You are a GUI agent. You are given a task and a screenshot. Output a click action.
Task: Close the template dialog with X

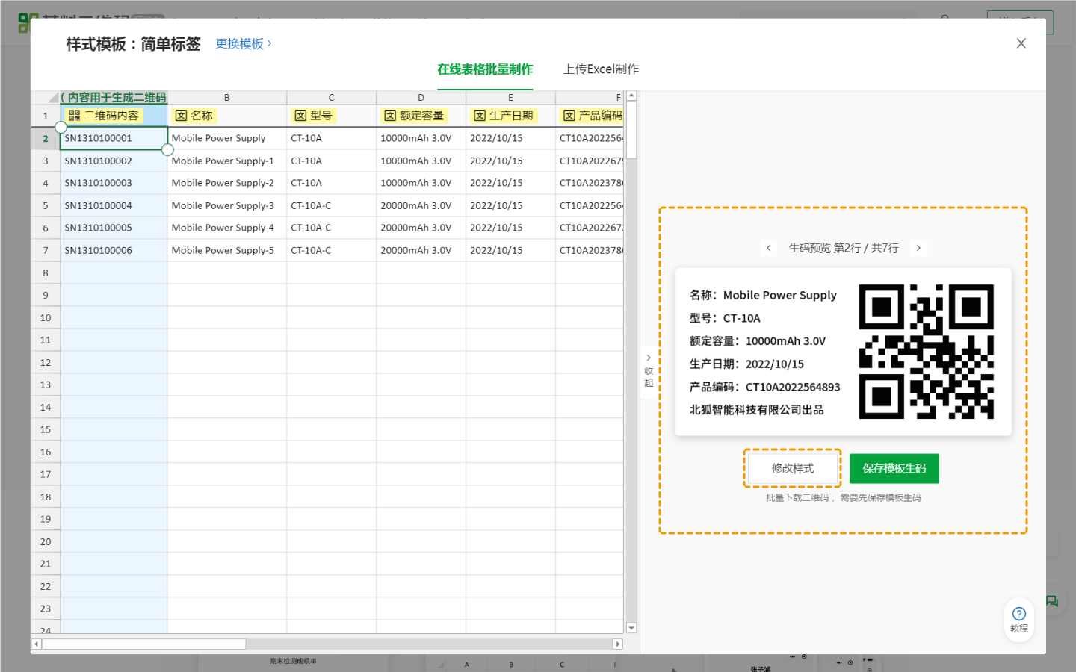(1021, 43)
